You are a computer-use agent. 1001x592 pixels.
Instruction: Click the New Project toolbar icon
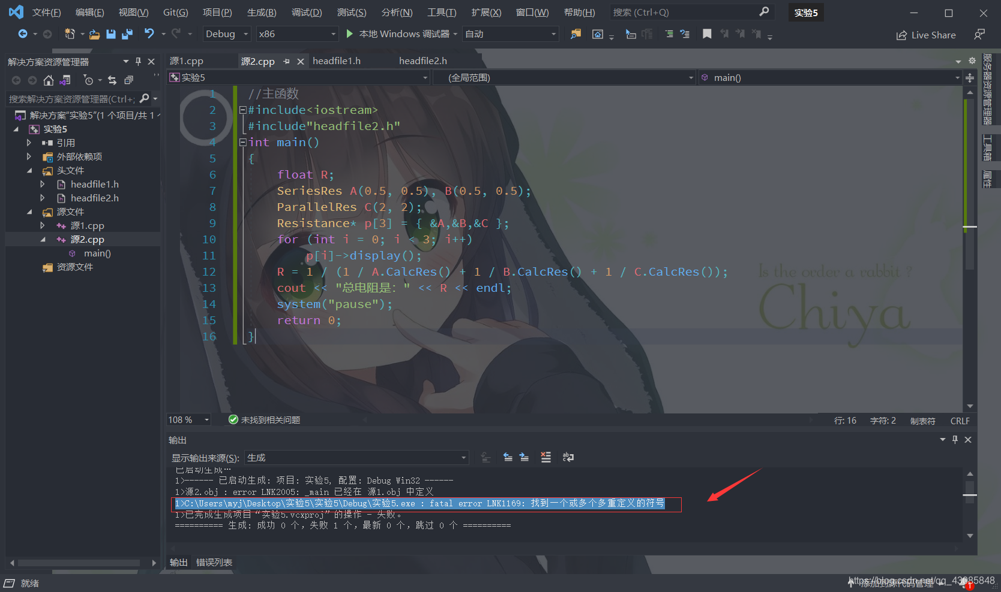point(70,34)
